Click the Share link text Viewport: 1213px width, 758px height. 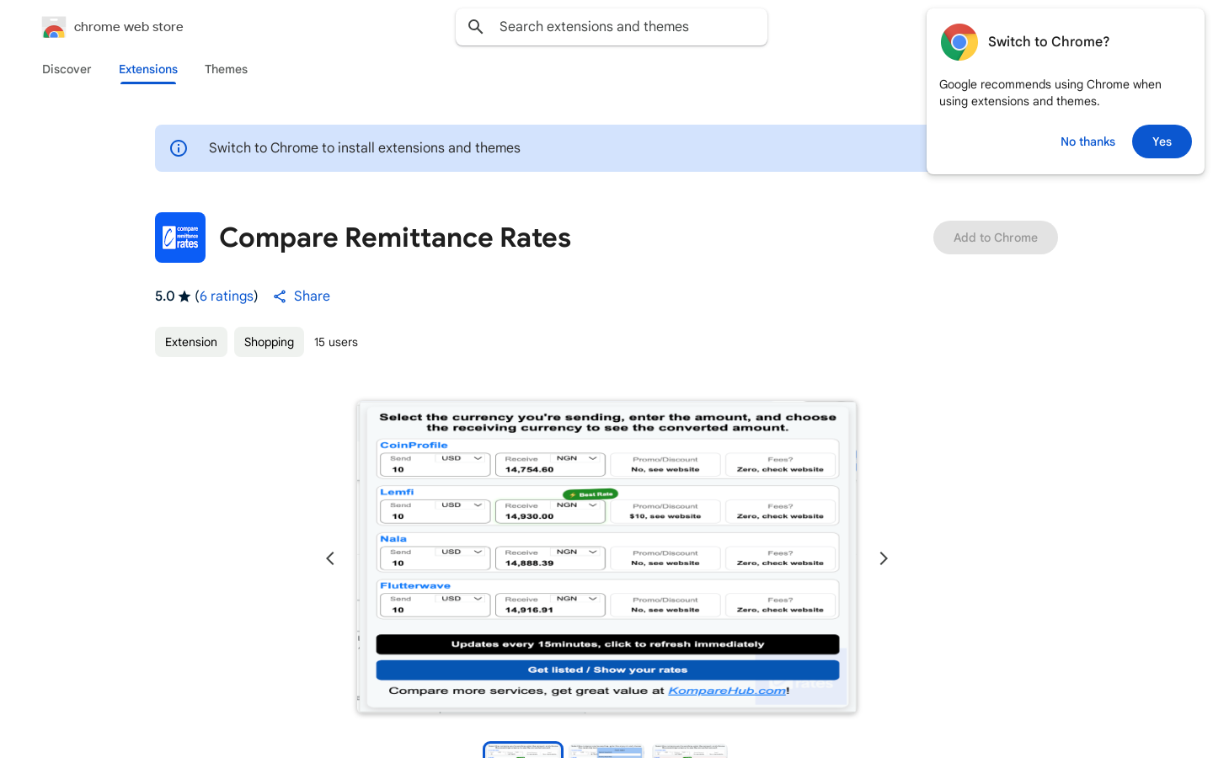pos(312,296)
